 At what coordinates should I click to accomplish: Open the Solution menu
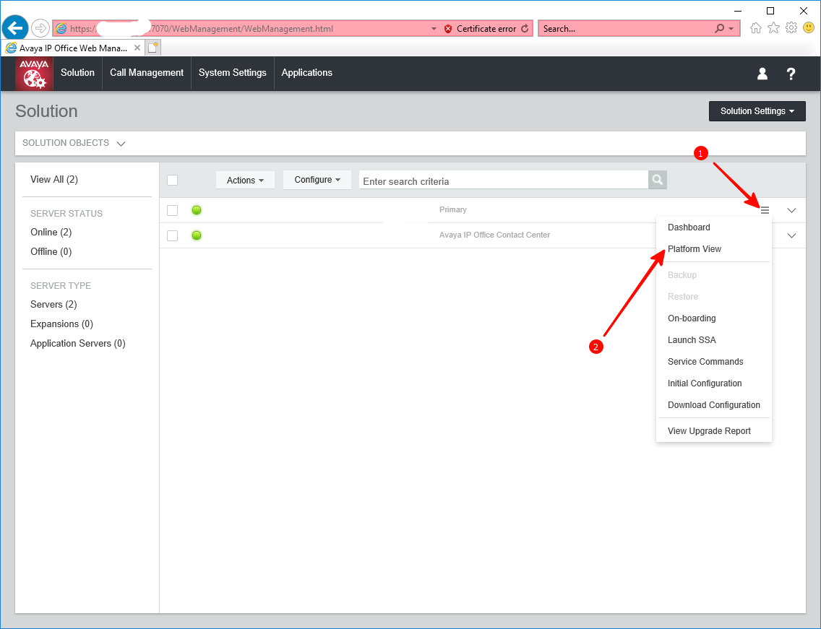click(77, 73)
